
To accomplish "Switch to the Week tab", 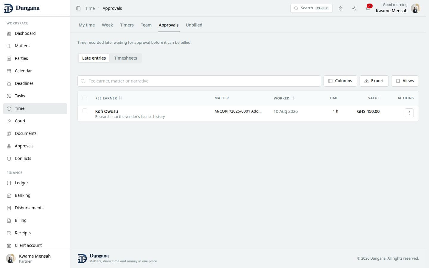I will click(107, 25).
